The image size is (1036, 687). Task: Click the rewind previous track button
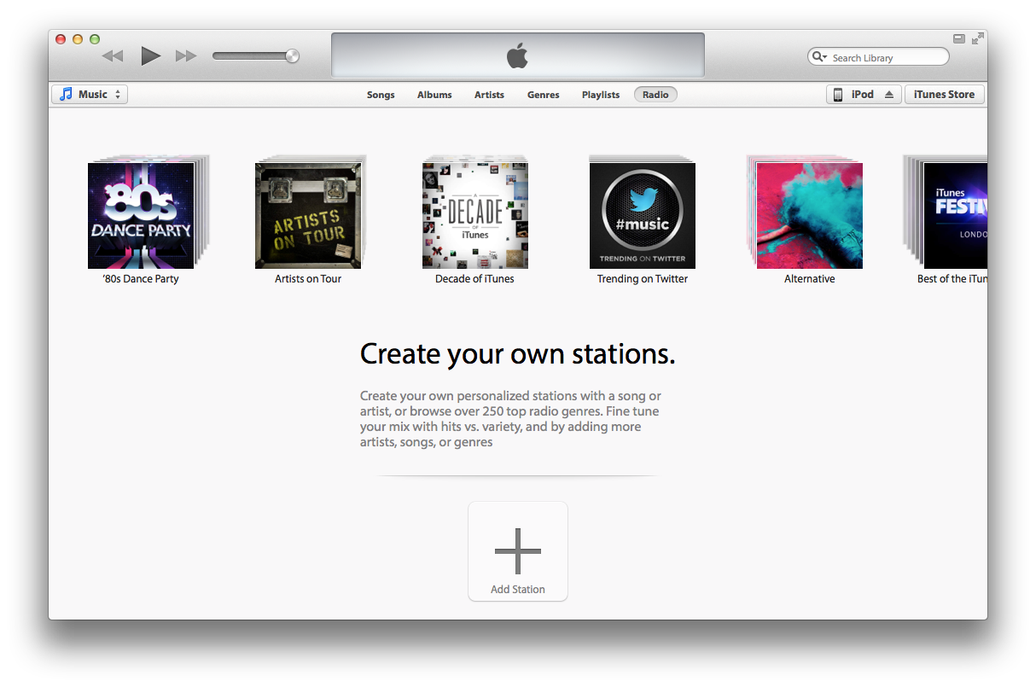point(113,56)
